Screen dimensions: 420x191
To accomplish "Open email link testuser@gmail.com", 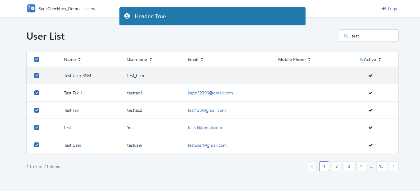I will coord(207,145).
